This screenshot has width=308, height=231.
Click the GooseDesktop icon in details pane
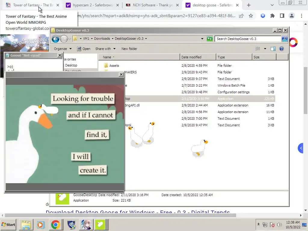[x=63, y=199]
